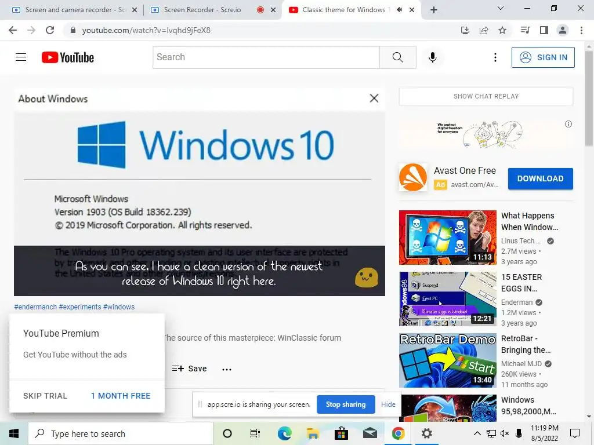The height and width of the screenshot is (445, 594).
Task: Open Microsoft Store from the taskbar
Action: 341,433
